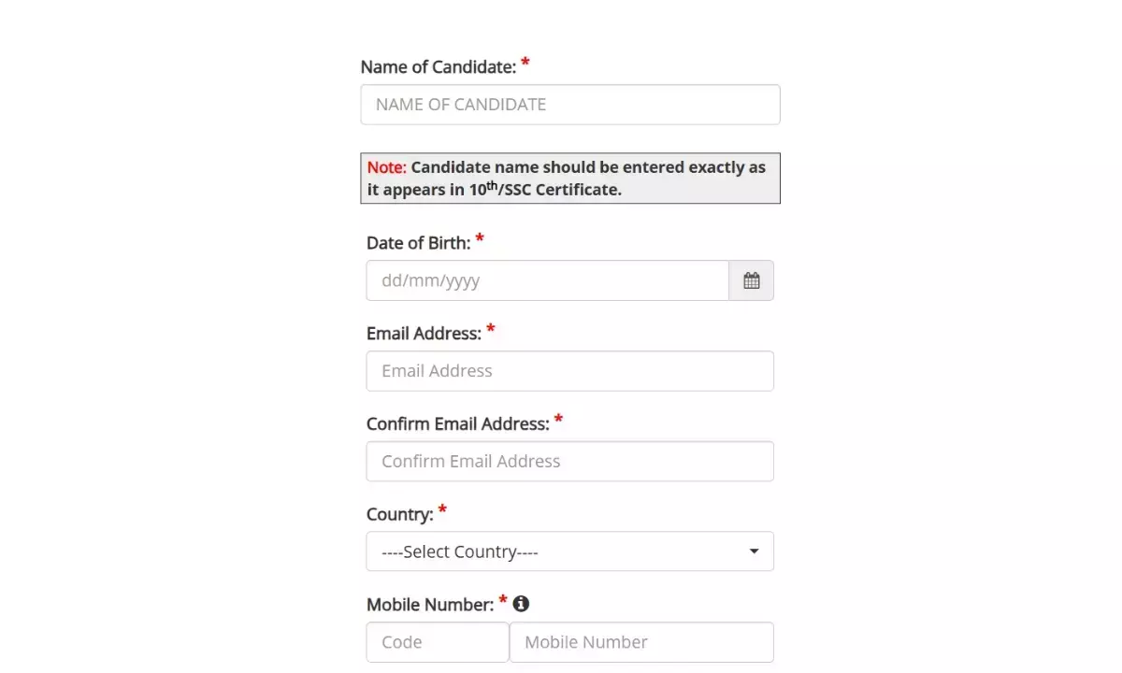Click red asterisk beside Name of Candidate
The width and height of the screenshot is (1122, 673).
click(x=525, y=64)
